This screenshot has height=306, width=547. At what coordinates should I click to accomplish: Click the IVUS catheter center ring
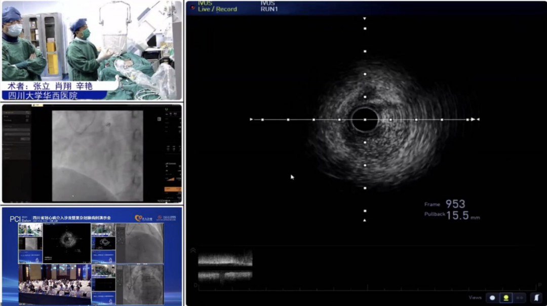(x=365, y=120)
